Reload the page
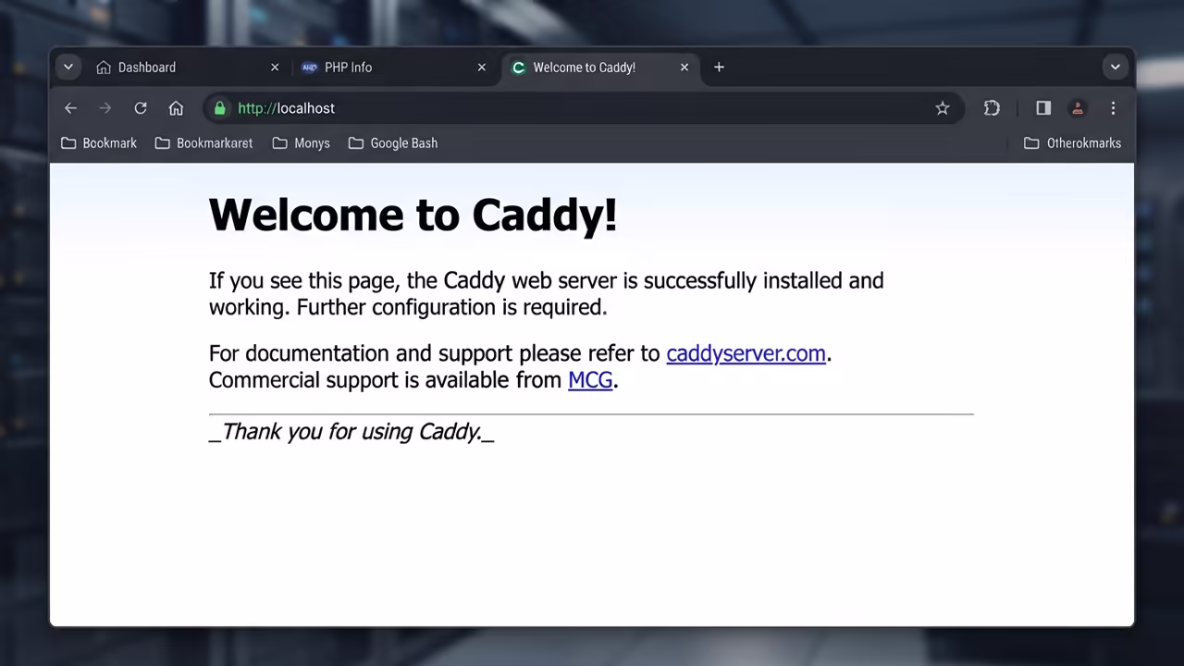Screen dimensions: 1184x666 coord(141,108)
